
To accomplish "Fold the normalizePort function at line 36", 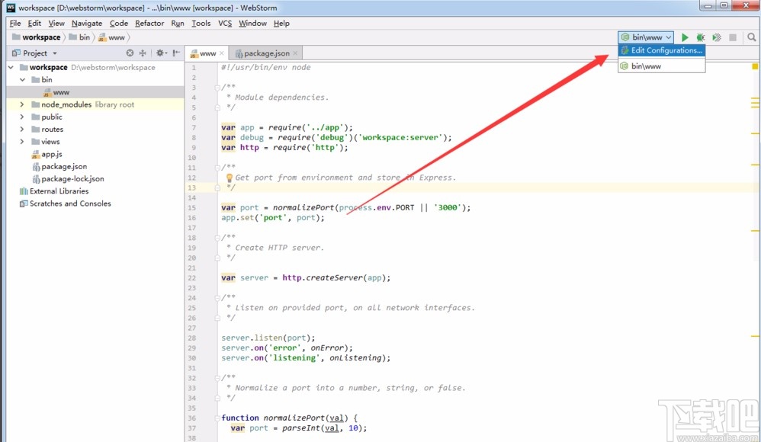I will (x=217, y=418).
